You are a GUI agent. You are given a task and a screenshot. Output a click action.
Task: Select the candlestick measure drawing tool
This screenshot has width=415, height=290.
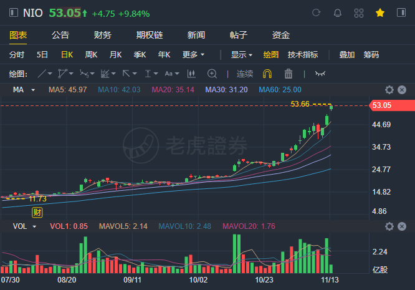[x=191, y=74]
